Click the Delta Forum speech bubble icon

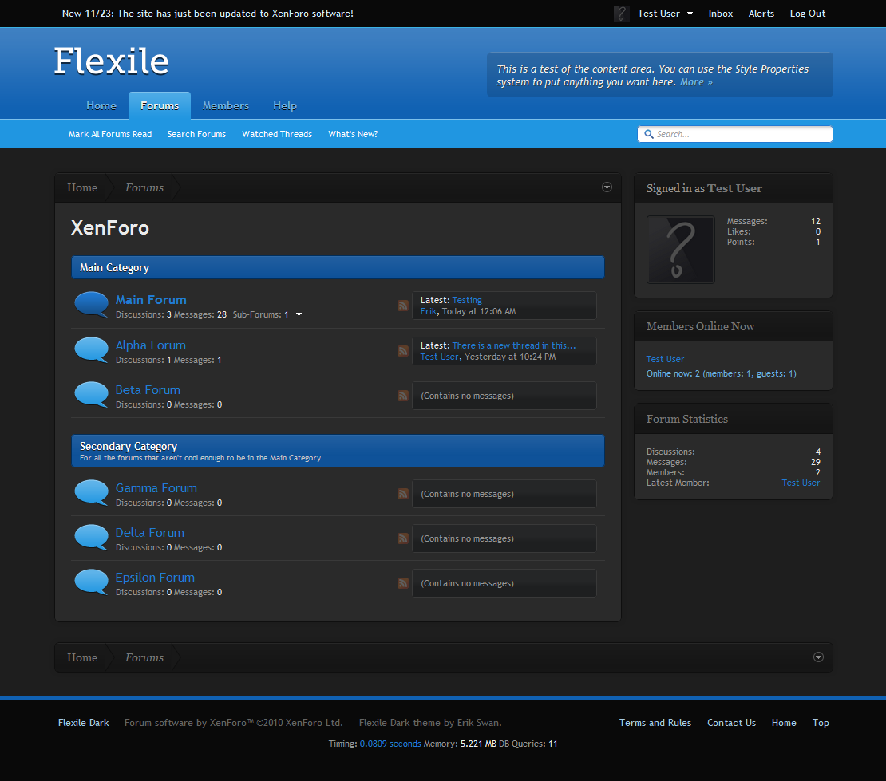pyautogui.click(x=91, y=537)
